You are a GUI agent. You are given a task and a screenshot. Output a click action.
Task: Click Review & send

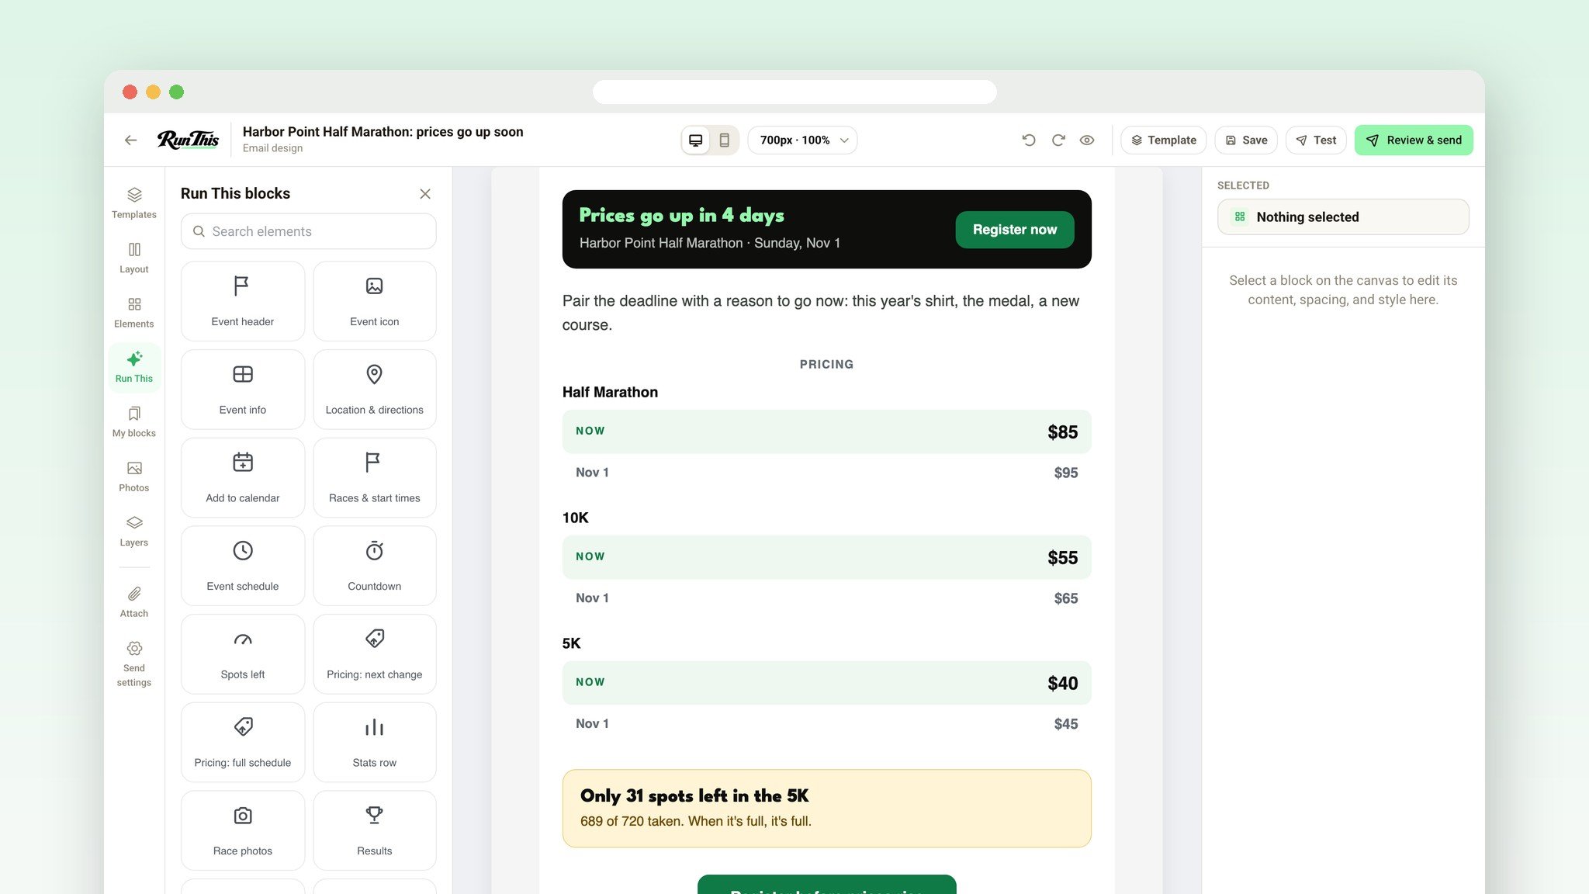point(1414,140)
